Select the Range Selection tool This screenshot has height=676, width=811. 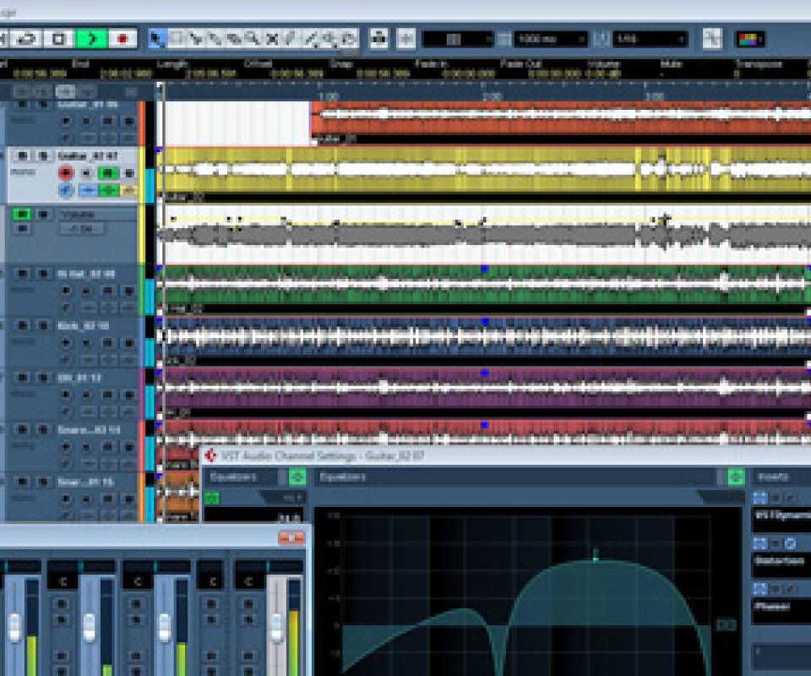click(x=176, y=39)
